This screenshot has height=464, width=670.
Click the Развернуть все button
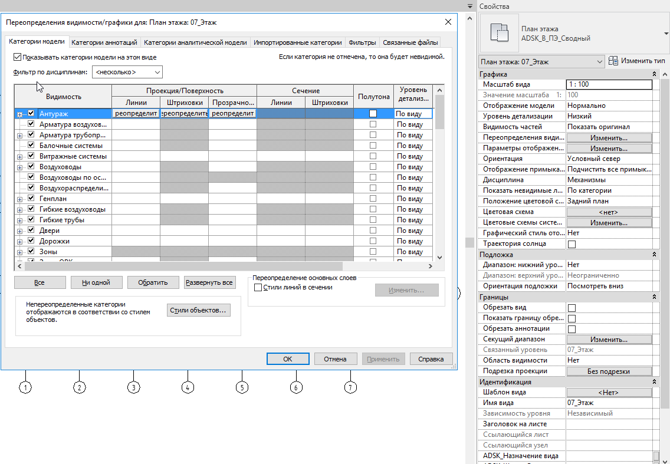coord(209,282)
